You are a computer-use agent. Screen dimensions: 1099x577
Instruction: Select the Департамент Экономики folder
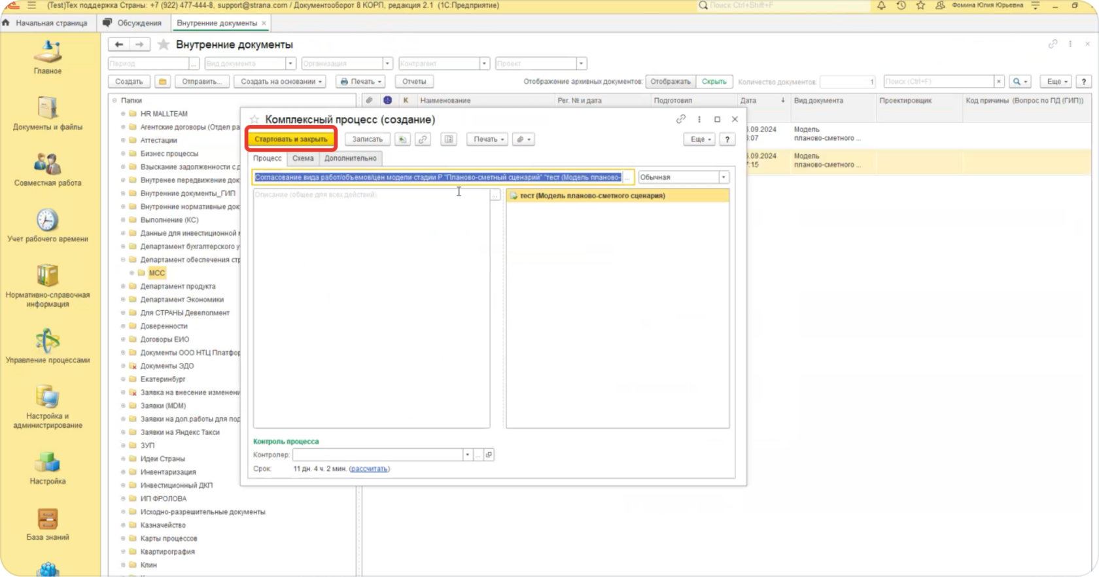point(182,300)
